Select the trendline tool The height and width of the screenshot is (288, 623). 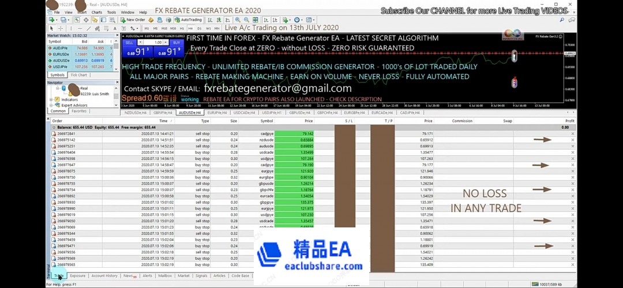tap(89, 28)
